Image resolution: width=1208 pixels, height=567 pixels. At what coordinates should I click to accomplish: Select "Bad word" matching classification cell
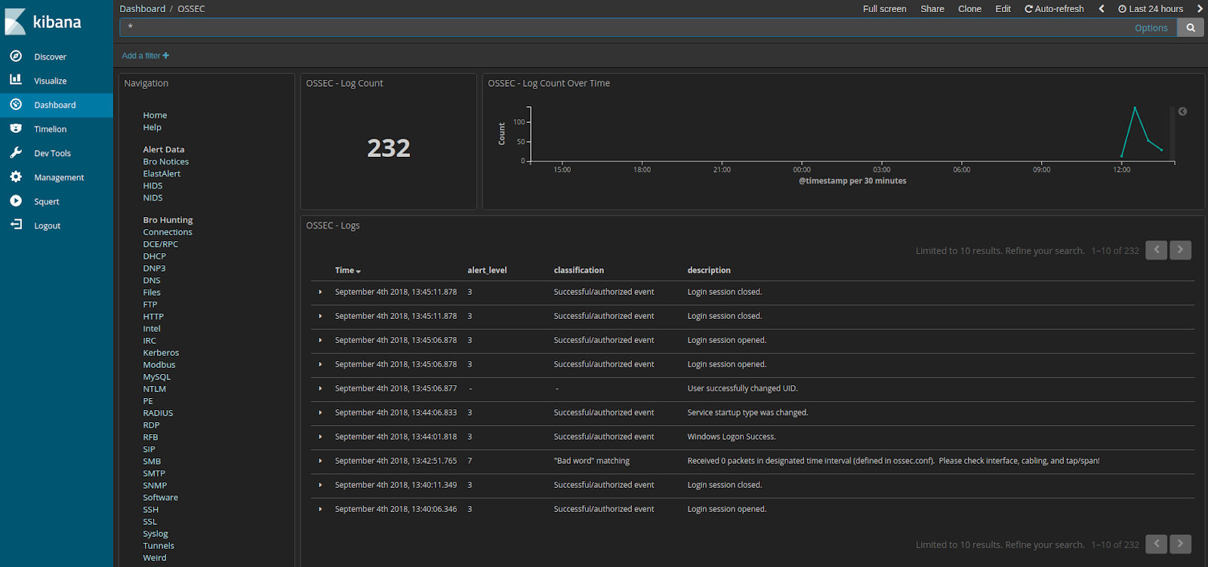pyautogui.click(x=591, y=461)
